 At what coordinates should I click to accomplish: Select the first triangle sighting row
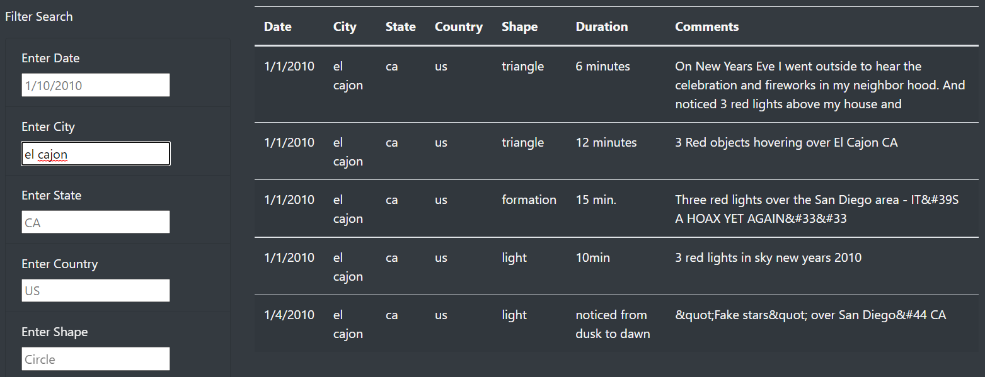(522, 65)
